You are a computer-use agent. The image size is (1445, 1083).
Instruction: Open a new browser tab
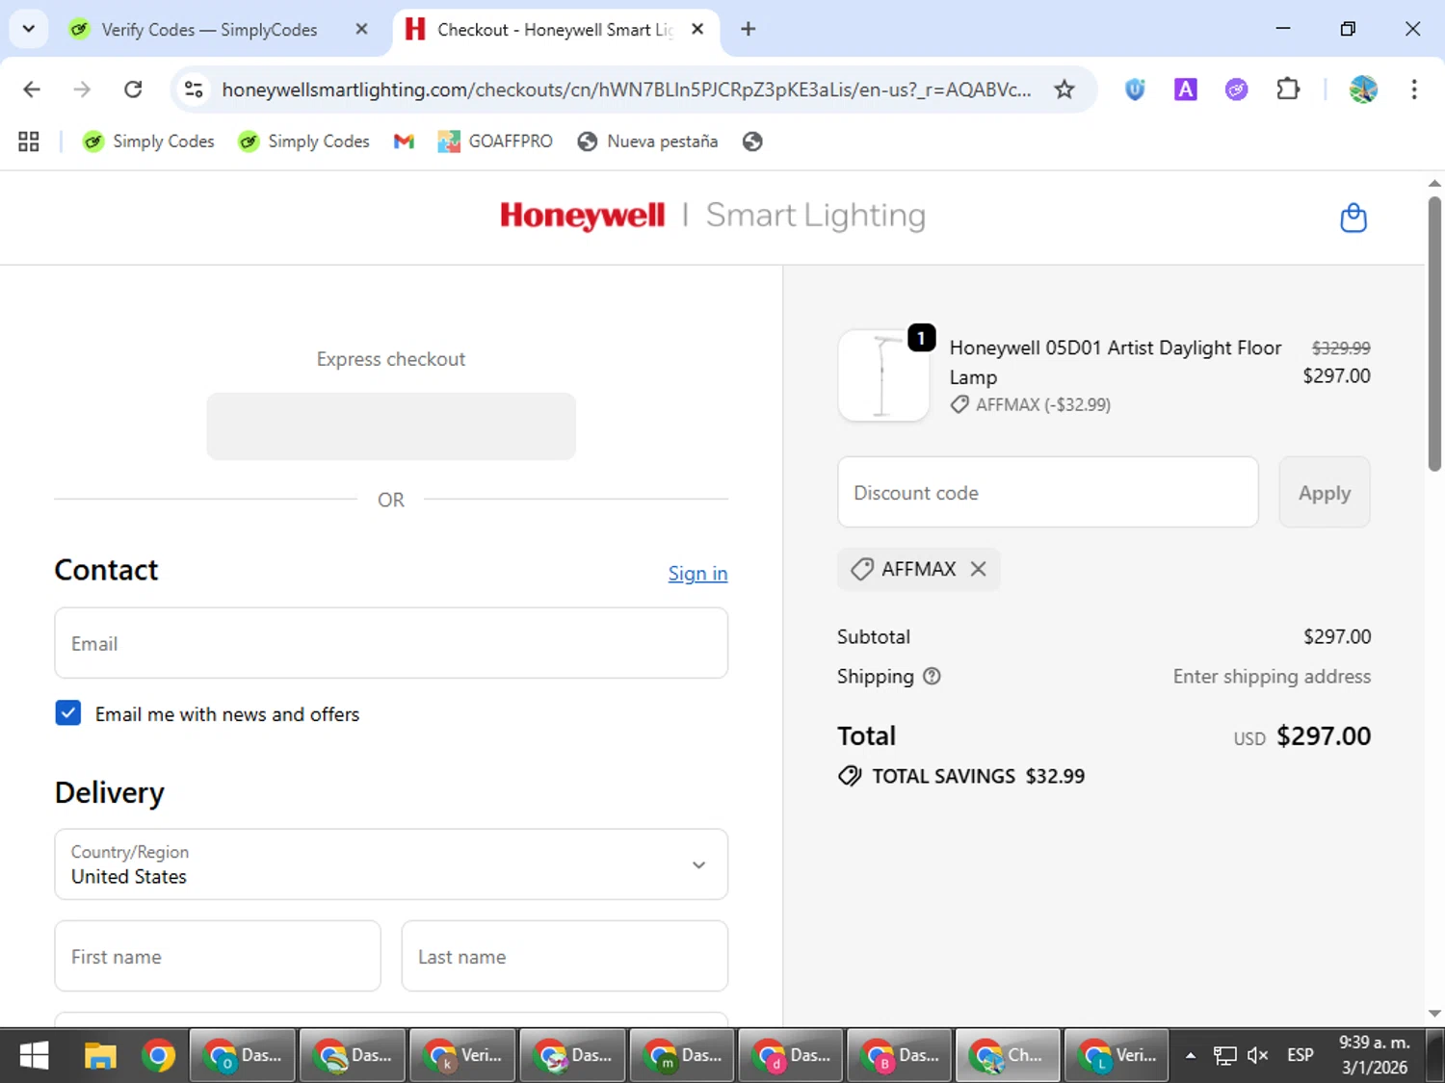coord(748,29)
